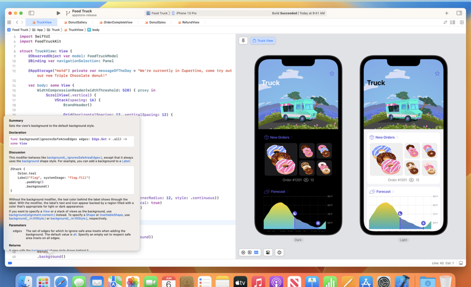Open the canvas device settings
The image size is (471, 287).
268,252
